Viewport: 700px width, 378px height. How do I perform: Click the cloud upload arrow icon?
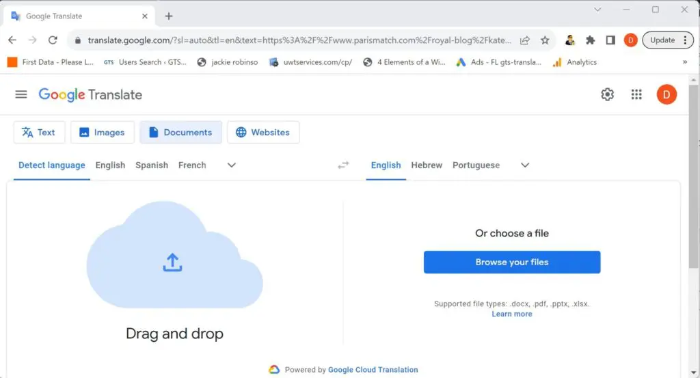click(172, 262)
